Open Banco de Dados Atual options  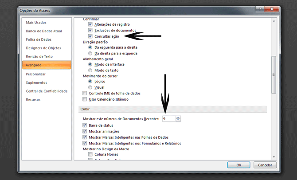click(x=44, y=31)
